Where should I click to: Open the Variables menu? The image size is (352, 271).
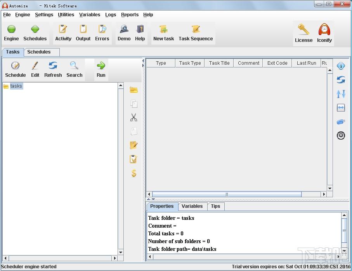(90, 15)
